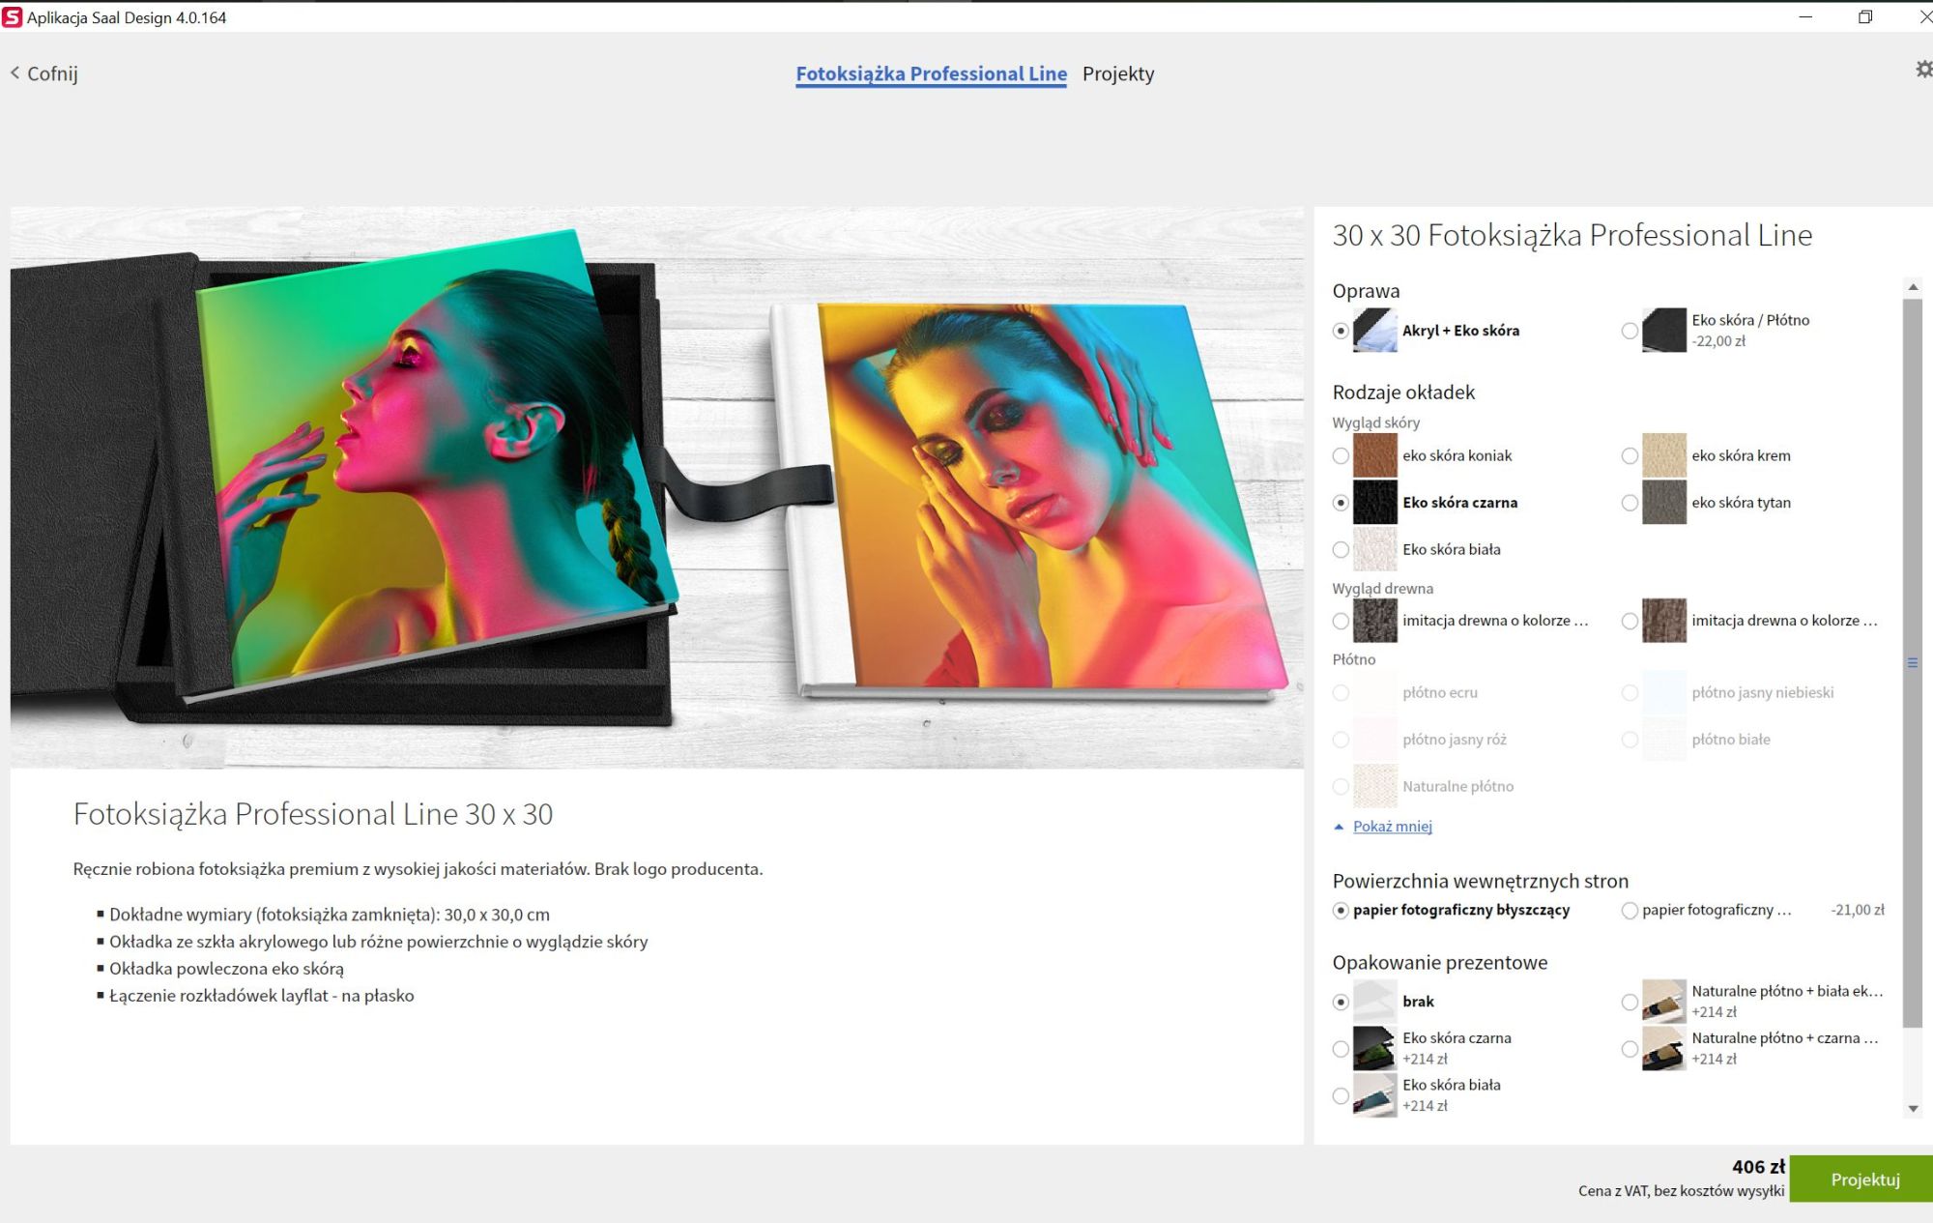Click the photo book product preview image
The image size is (1933, 1223).
[657, 487]
